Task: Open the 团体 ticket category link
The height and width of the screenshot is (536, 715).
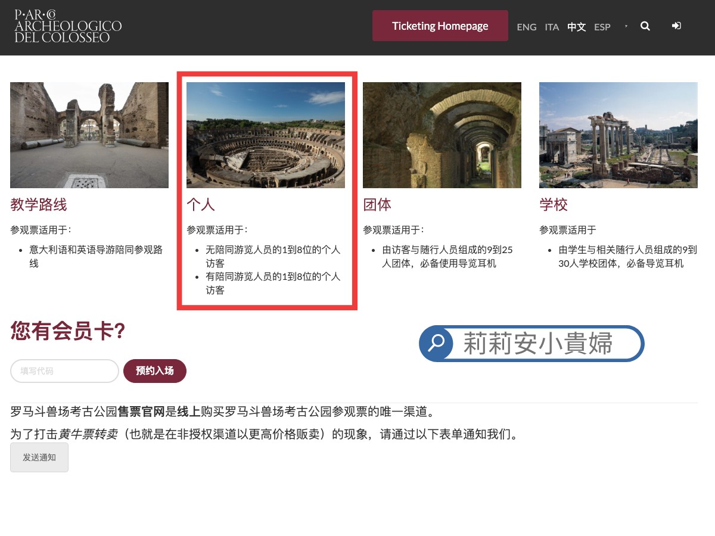Action: (377, 204)
